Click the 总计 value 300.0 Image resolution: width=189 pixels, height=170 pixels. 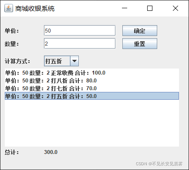pos(51,152)
